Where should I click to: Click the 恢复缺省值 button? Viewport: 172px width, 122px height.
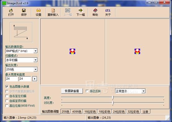[72, 91]
